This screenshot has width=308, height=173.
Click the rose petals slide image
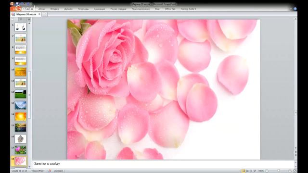[164, 89]
